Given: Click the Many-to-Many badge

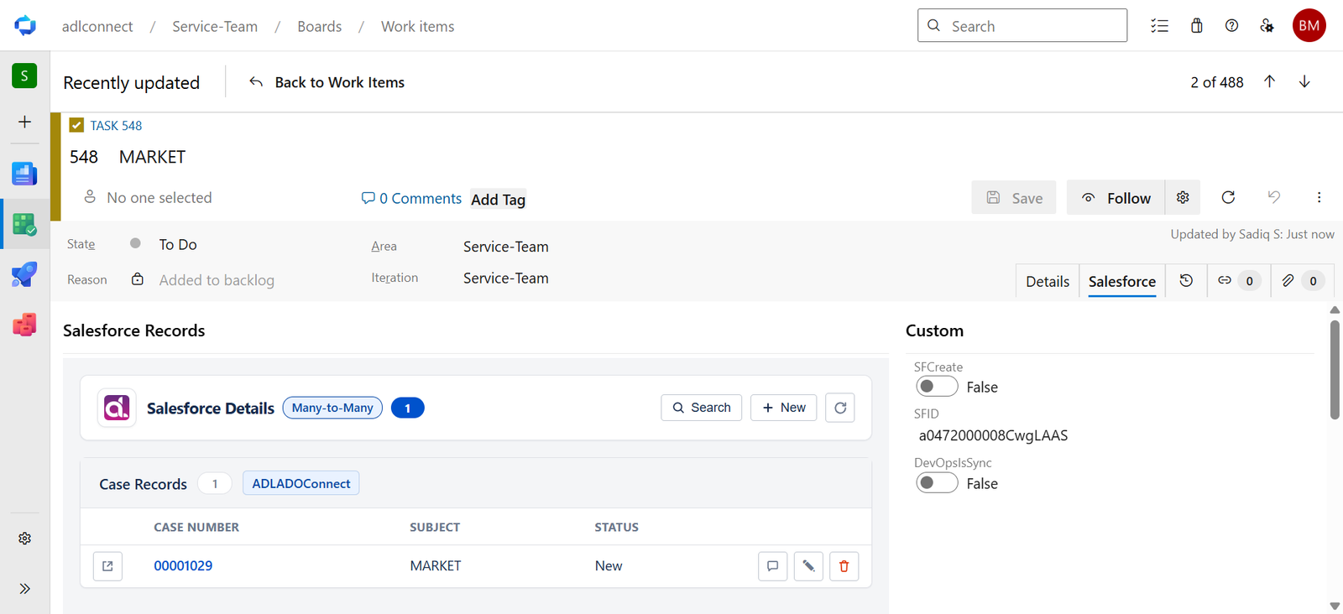Looking at the screenshot, I should point(332,408).
